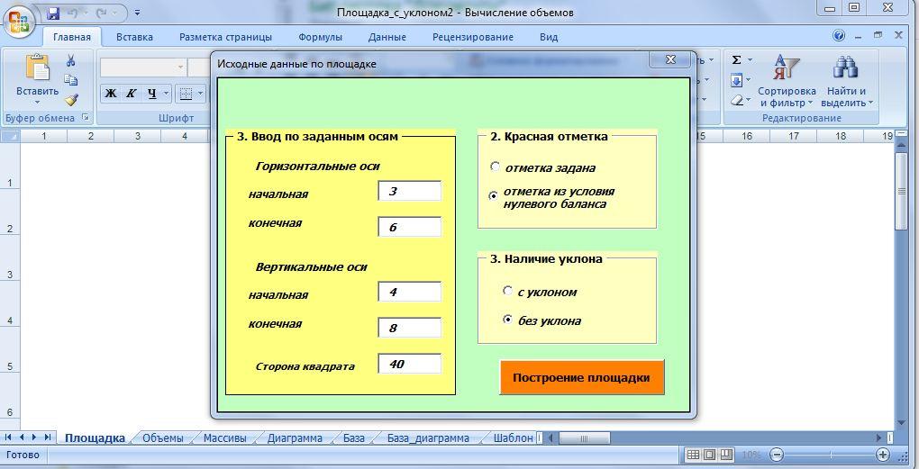This screenshot has height=469, width=919.
Task: Switch to the Вид ribbon tab
Action: (x=549, y=37)
